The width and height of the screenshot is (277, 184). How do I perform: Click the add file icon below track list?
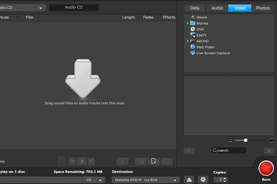point(154,161)
